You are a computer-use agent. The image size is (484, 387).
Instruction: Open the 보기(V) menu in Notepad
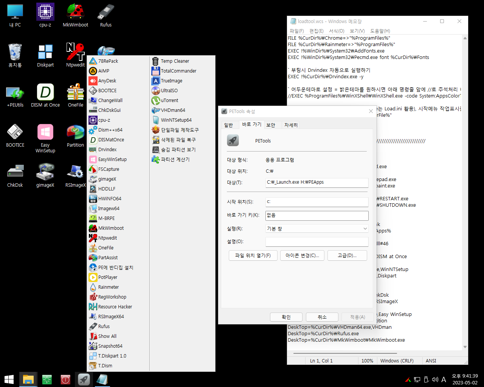[357, 31]
